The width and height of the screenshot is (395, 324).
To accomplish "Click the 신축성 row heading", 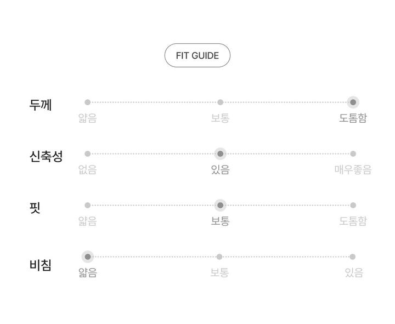I will point(46,156).
